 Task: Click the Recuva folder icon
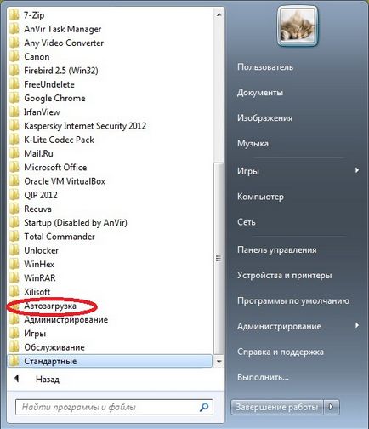point(14,209)
